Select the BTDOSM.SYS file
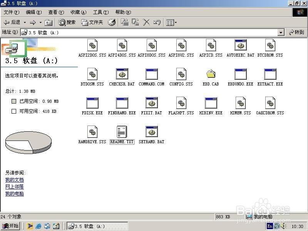The height and width of the screenshot is (231, 308). click(x=92, y=74)
